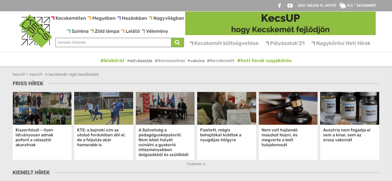This screenshot has width=392, height=181.
Task: Select the #előválasztás hashtag
Action: (140, 61)
